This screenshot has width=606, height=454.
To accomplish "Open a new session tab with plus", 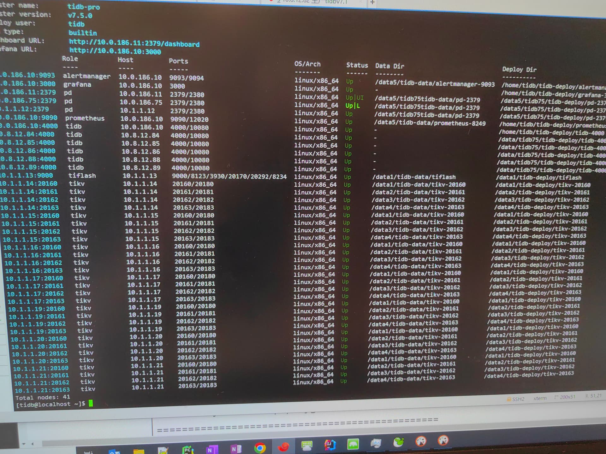I will tap(372, 3).
